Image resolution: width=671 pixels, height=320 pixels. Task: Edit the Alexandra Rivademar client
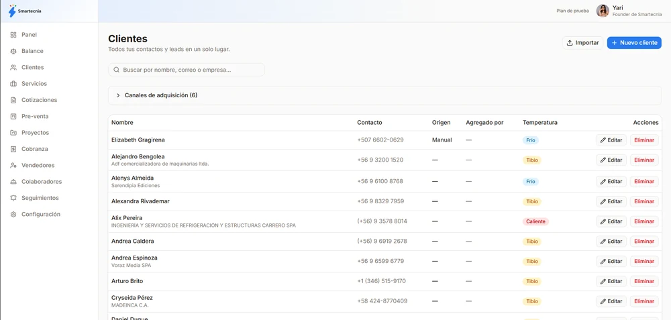tap(611, 201)
